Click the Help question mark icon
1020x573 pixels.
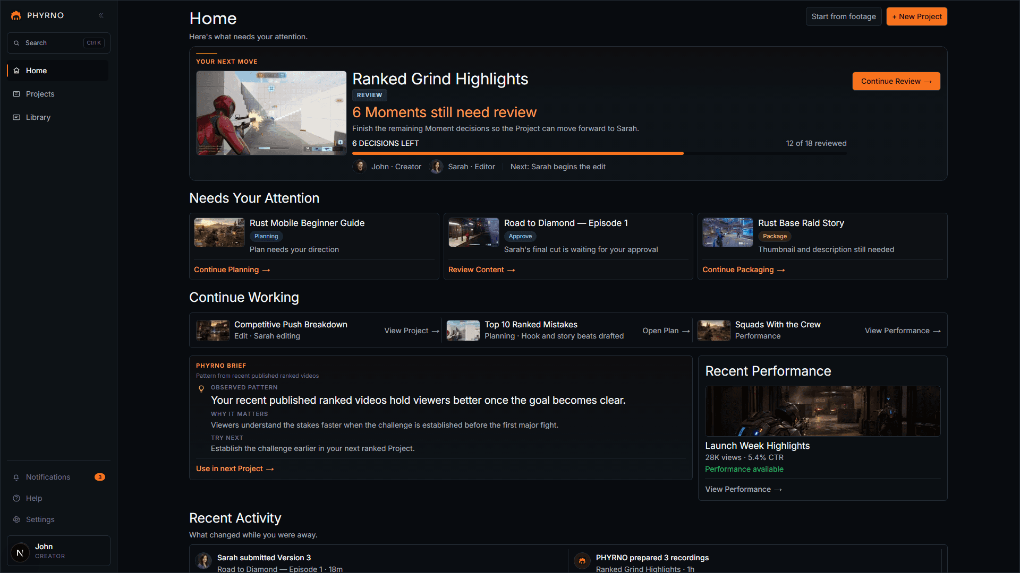click(16, 498)
